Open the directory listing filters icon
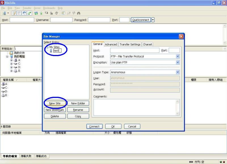This screenshot has width=227, height=164. 63,13
